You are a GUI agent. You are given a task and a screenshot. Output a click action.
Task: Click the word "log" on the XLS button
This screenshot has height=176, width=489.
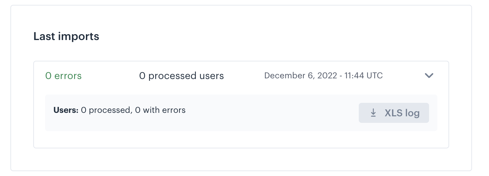tap(412, 113)
